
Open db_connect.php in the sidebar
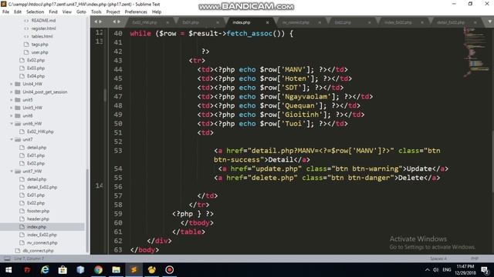[x=38, y=251]
